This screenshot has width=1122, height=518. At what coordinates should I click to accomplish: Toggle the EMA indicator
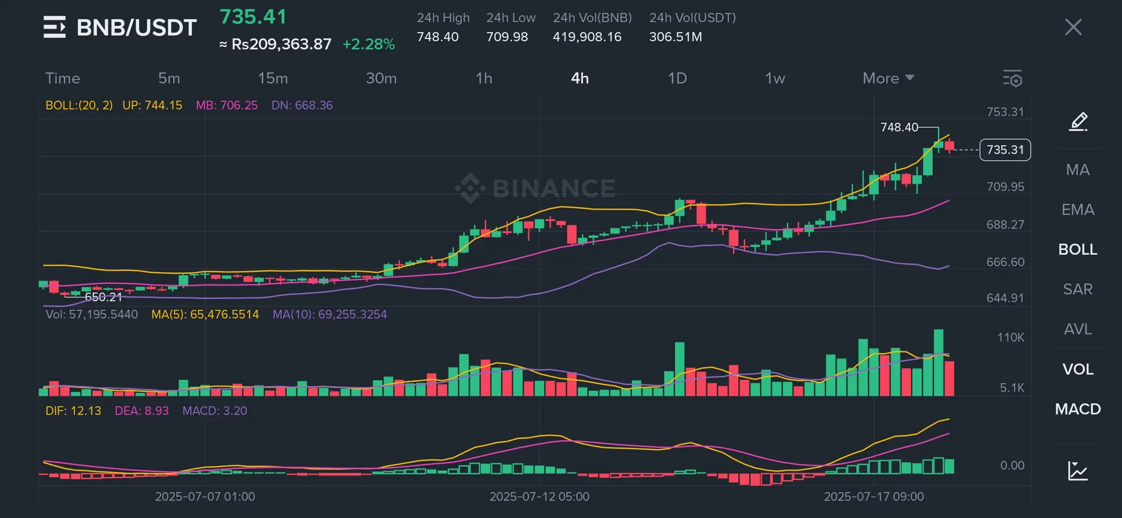pyautogui.click(x=1078, y=210)
